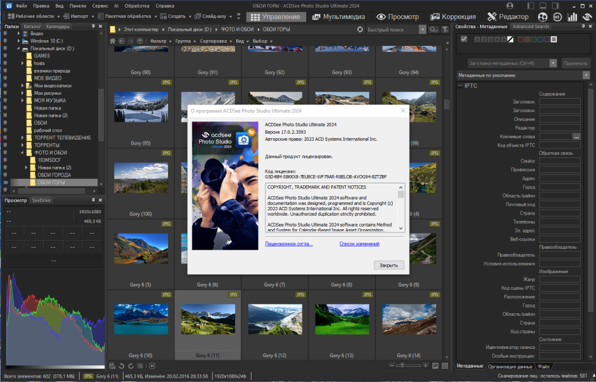Click rotate left icon in bottom toolbar
This screenshot has width=596, height=382.
tap(122, 365)
